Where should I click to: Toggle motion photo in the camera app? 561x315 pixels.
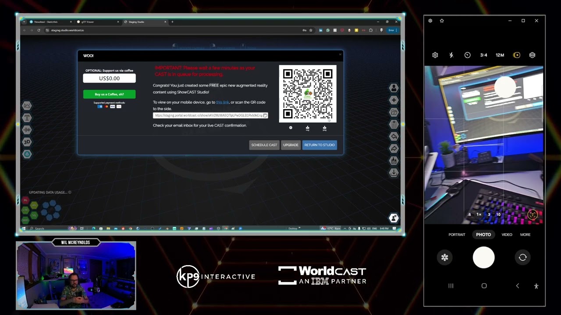(517, 55)
